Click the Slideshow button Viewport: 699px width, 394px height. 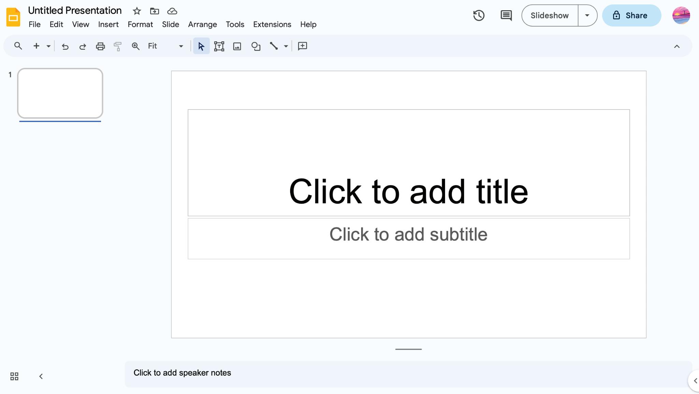(x=549, y=15)
